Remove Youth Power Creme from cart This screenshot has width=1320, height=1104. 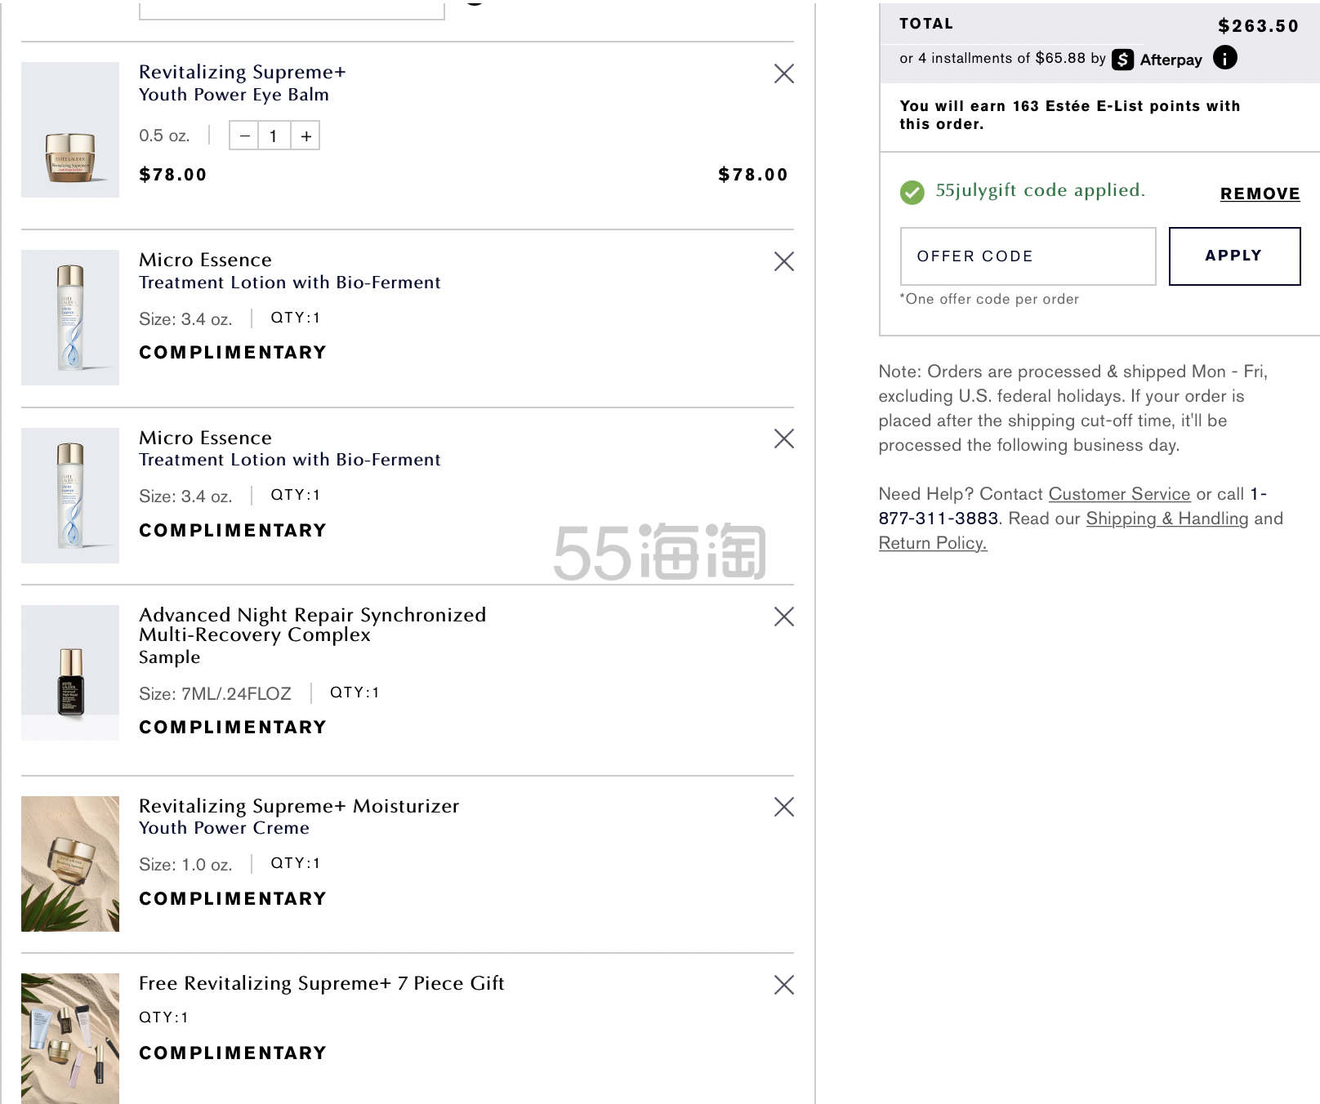pos(783,807)
